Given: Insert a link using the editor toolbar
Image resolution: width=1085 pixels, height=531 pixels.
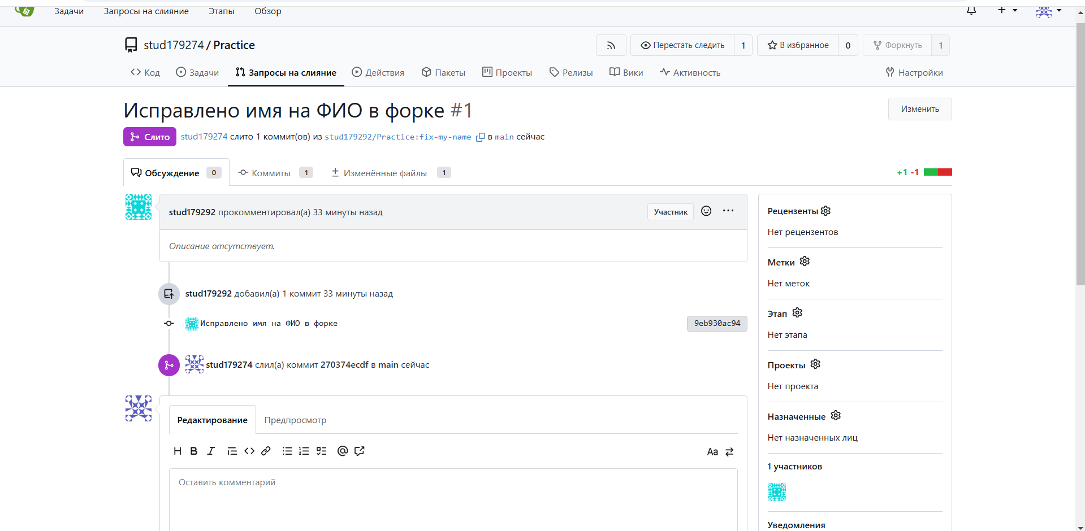Looking at the screenshot, I should pos(266,451).
